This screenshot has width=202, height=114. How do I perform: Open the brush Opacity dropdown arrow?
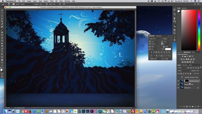click(x=44, y=4)
